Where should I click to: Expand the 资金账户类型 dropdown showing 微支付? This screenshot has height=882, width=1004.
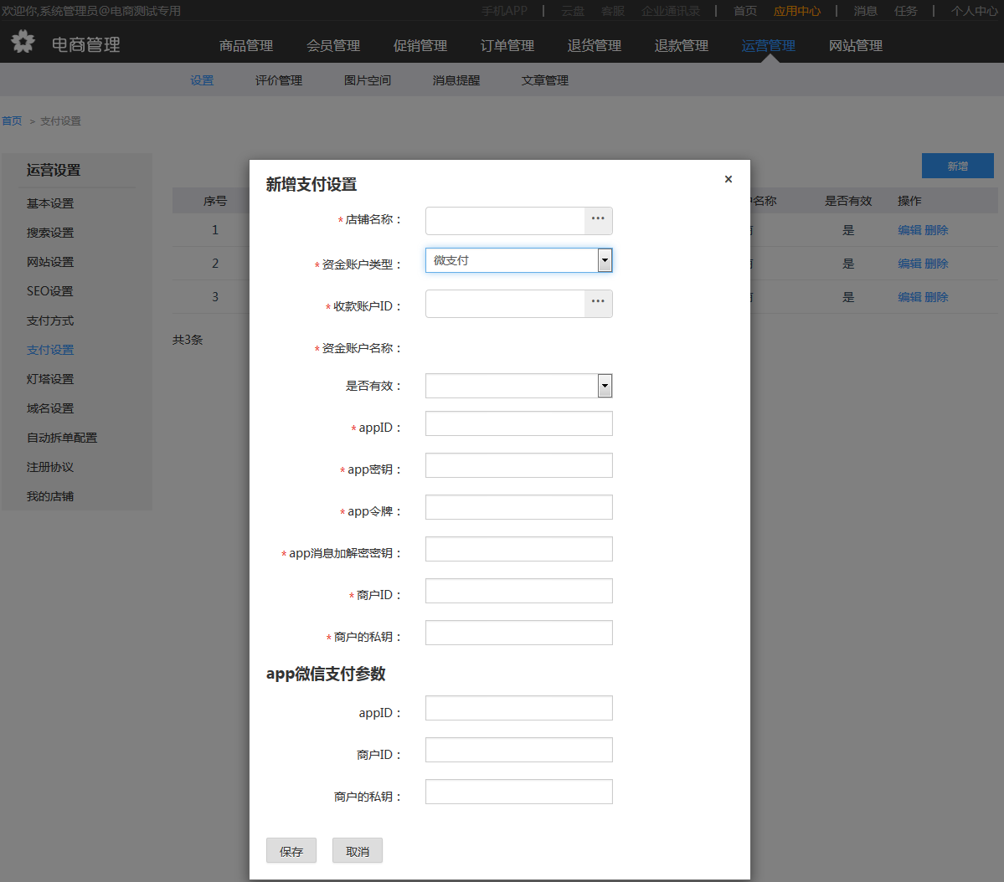605,260
